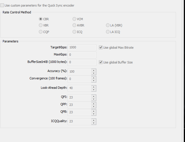Toggle Use global Buffer Size checkbox
Viewport: 185px width, 142px height.
(101, 62)
